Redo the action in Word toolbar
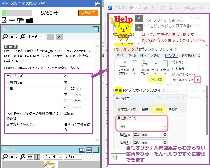The height and width of the screenshot is (168, 210). click(163, 8)
